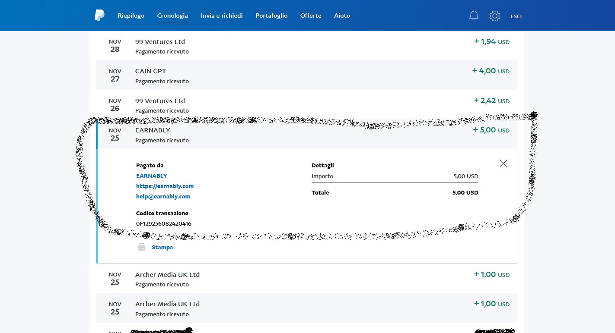The height and width of the screenshot is (333, 615).
Task: Click the help@earnably.com email link
Action: (163, 196)
